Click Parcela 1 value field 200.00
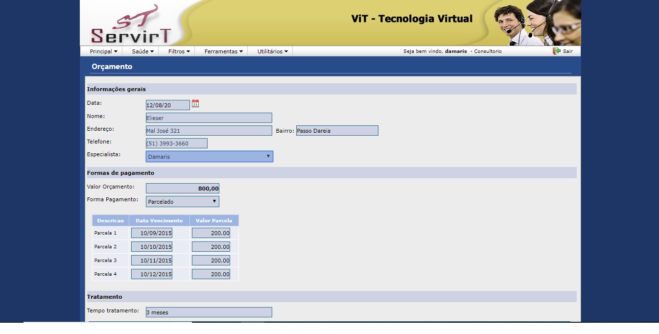This screenshot has width=659, height=334. (211, 233)
